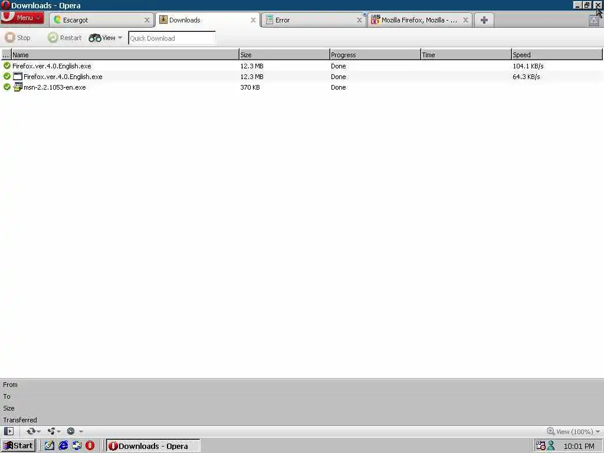Click the Stop download button
Image resolution: width=604 pixels, height=453 pixels.
pyautogui.click(x=18, y=38)
